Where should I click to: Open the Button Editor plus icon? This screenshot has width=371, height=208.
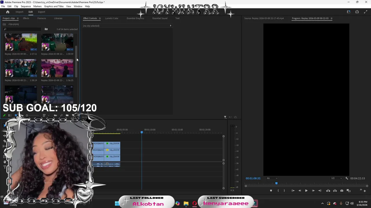click(x=365, y=191)
